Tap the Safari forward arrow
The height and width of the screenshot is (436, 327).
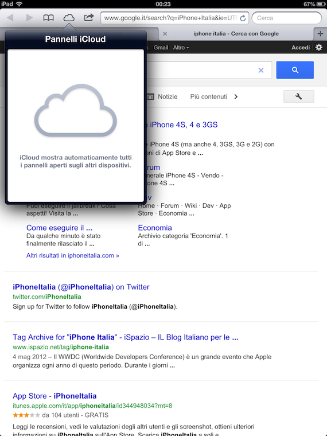(29, 18)
